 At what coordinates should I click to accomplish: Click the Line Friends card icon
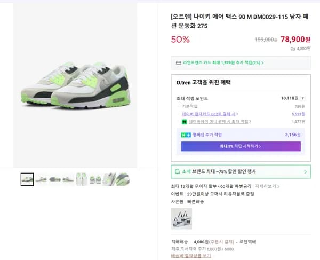[x=178, y=63]
